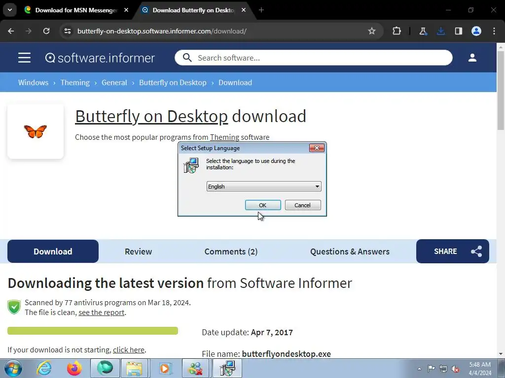This screenshot has height=378, width=505.
Task: Open the MSN Messenger taskbar icon
Action: [x=195, y=368]
